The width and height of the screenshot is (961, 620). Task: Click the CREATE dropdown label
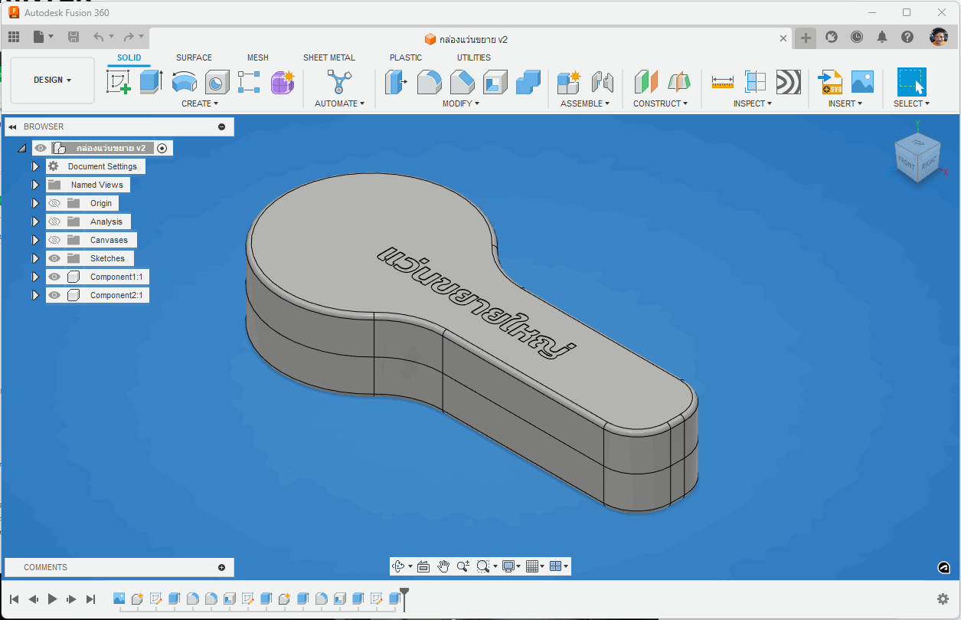pyautogui.click(x=199, y=103)
